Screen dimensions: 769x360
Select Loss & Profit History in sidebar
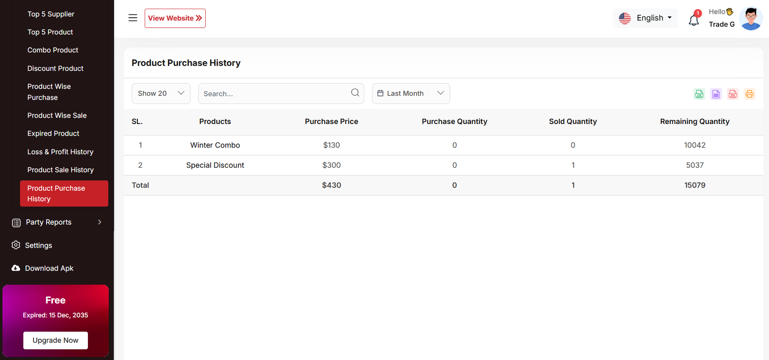click(x=60, y=152)
